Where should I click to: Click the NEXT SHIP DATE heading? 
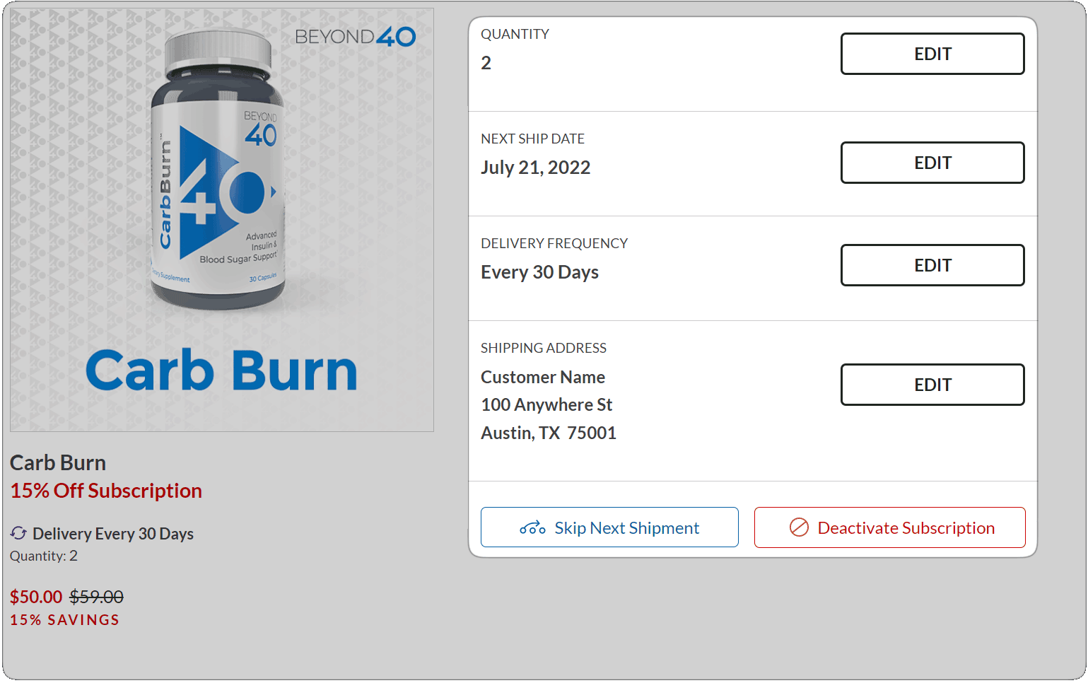[x=532, y=139]
